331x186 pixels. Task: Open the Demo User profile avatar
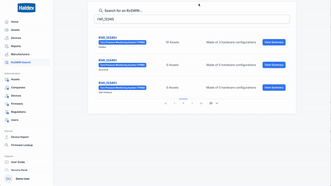[8, 179]
